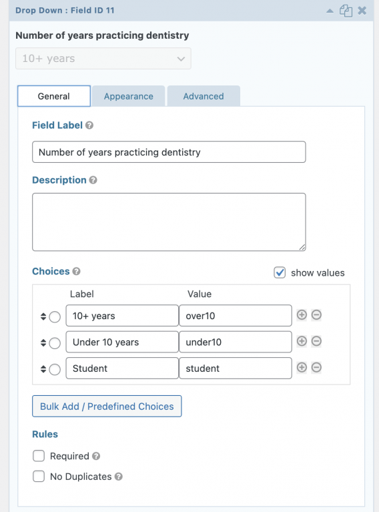The height and width of the screenshot is (512, 379).
Task: Tick the No Duplicates checkbox
Action: click(x=39, y=477)
